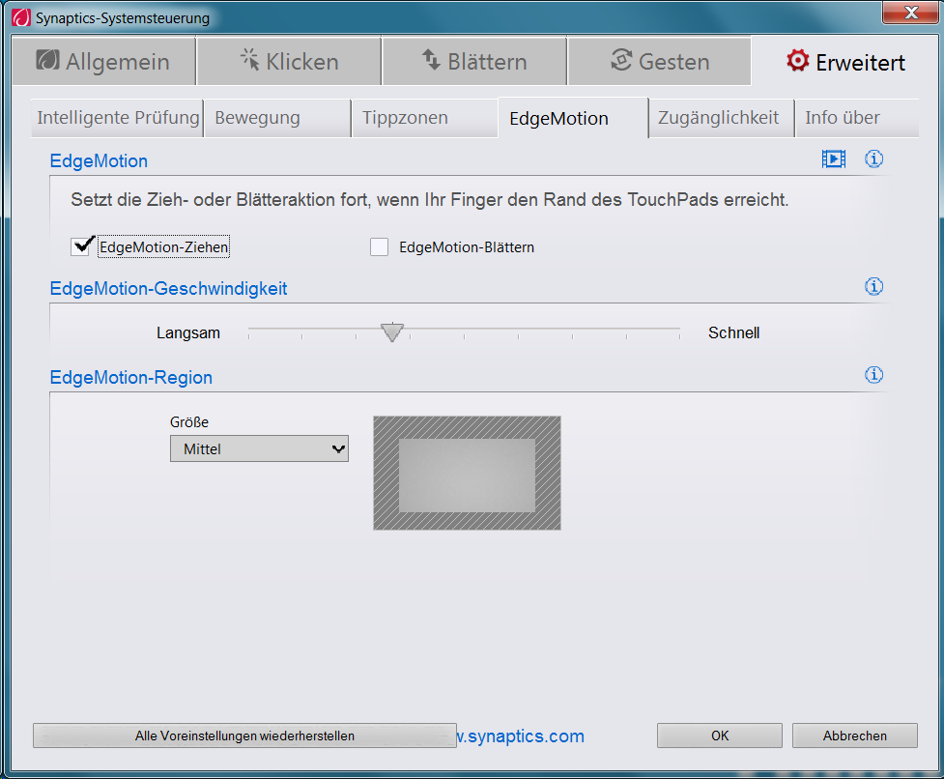The image size is (944, 779).
Task: Uncheck the EdgeMotion-Ziehen checkbox
Action: 80,246
